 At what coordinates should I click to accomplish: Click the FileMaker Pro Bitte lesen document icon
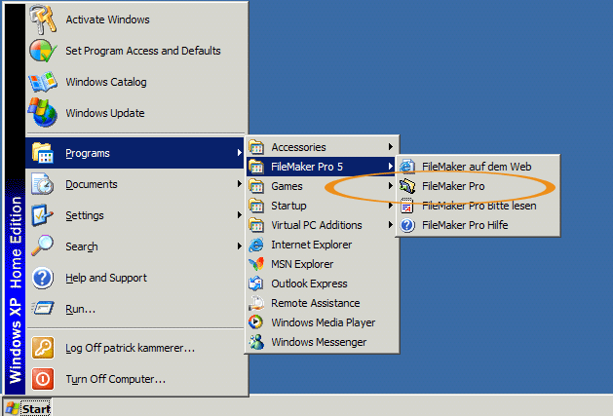tap(407, 206)
